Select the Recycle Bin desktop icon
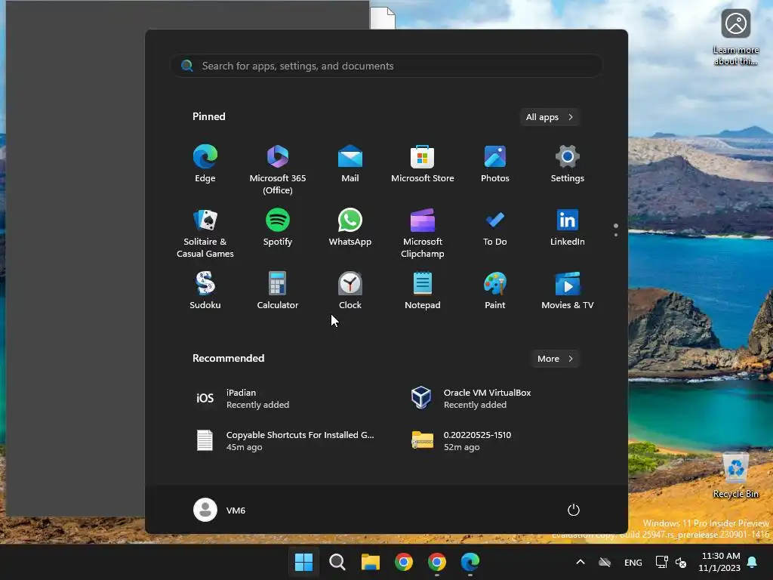The width and height of the screenshot is (773, 580). coord(735,475)
